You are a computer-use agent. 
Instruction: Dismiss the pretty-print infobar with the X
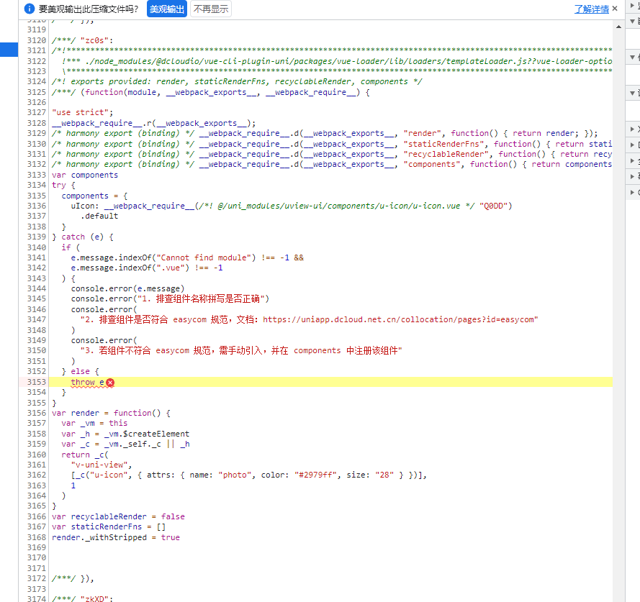[614, 9]
